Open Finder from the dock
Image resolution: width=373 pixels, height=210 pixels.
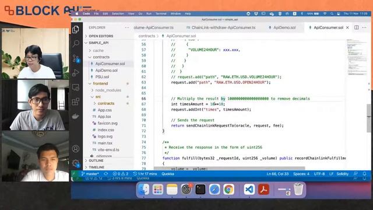(x=143, y=190)
